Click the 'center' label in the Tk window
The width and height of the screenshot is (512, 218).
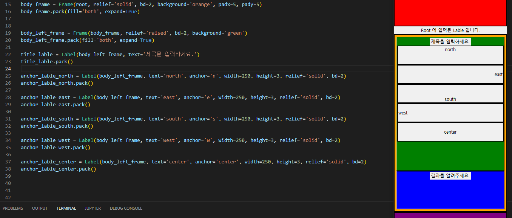[450, 132]
